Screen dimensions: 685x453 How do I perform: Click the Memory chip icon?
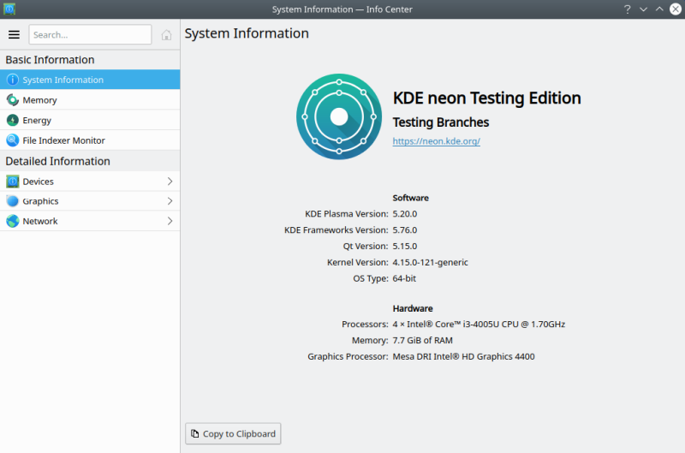(12, 100)
